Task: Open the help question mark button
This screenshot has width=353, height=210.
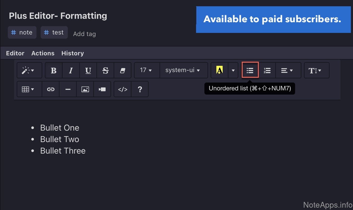Action: point(140,89)
